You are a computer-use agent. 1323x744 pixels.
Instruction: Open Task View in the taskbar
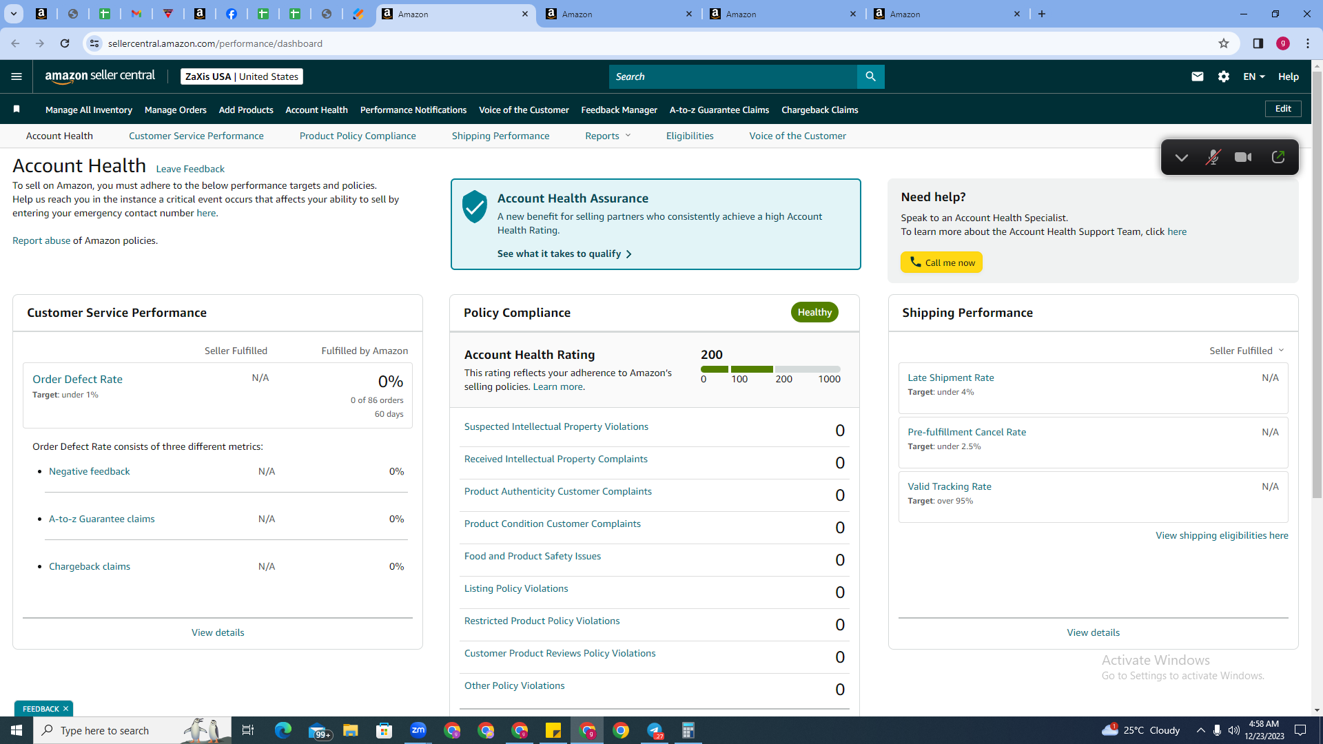tap(248, 730)
